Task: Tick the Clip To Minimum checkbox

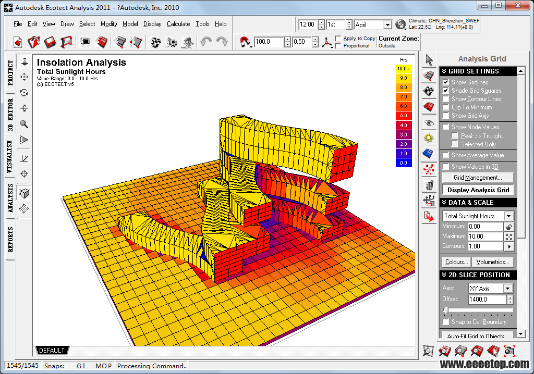Action: click(446, 107)
